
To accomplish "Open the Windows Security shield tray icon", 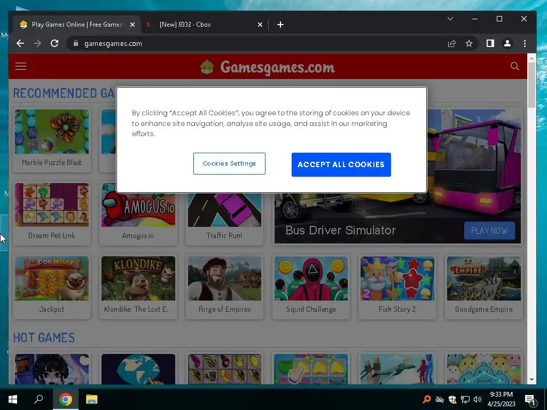I will coord(452,399).
